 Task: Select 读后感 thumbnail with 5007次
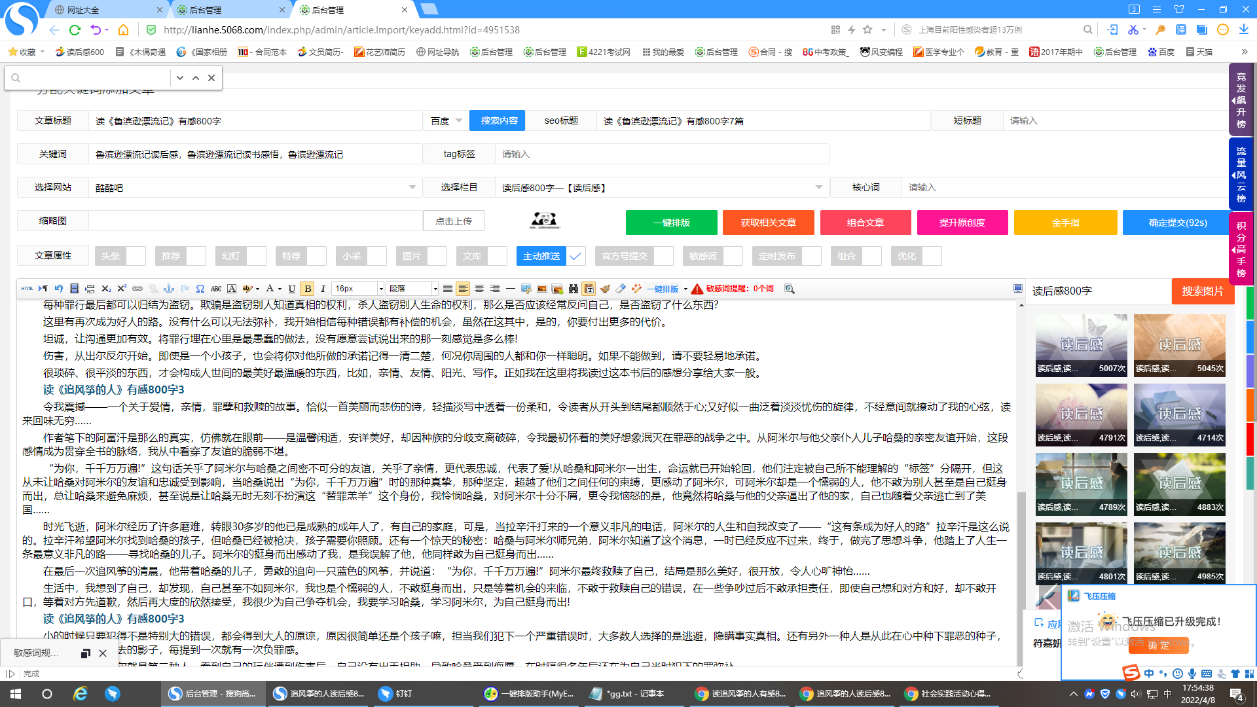(x=1082, y=345)
